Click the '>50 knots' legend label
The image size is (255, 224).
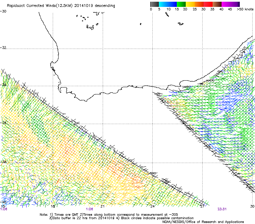click(245, 9)
